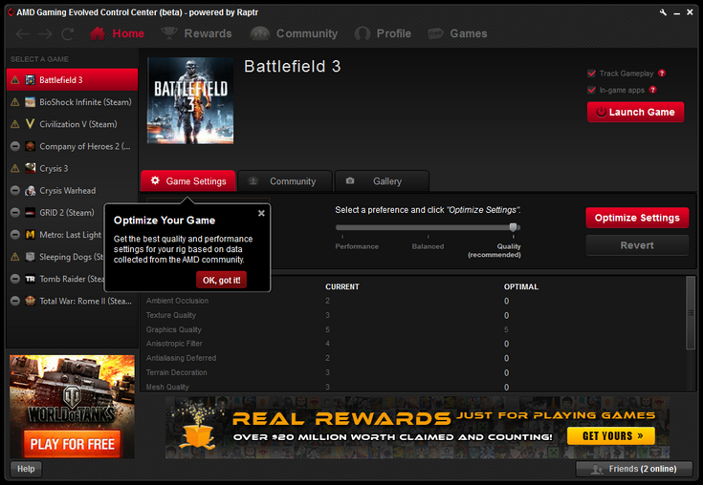Click the gear icon on Game Settings tab
703x485 pixels.
coord(155,180)
